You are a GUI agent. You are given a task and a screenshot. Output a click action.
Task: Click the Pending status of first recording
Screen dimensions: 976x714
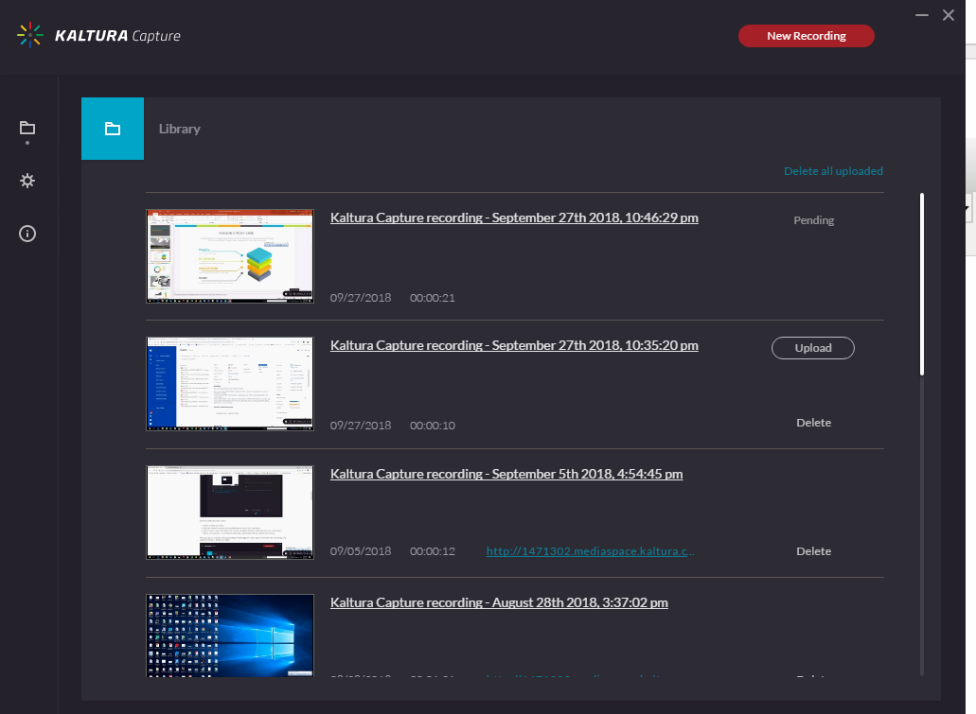tap(813, 220)
